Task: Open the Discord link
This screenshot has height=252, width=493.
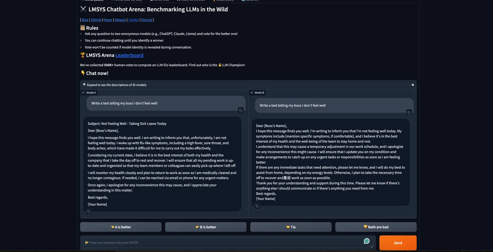Action: (146, 20)
